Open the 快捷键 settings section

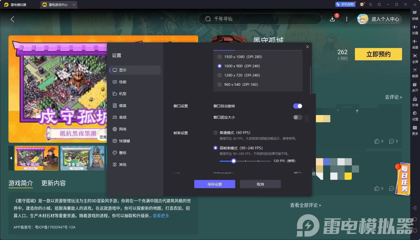[135, 141]
